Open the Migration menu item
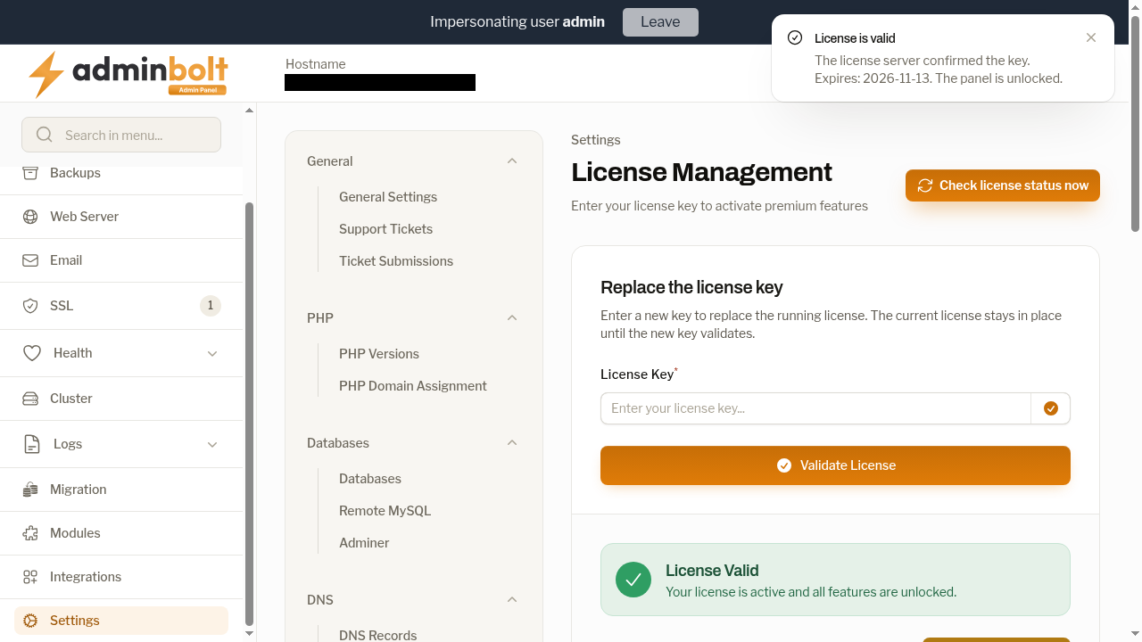This screenshot has width=1142, height=642. tap(121, 490)
